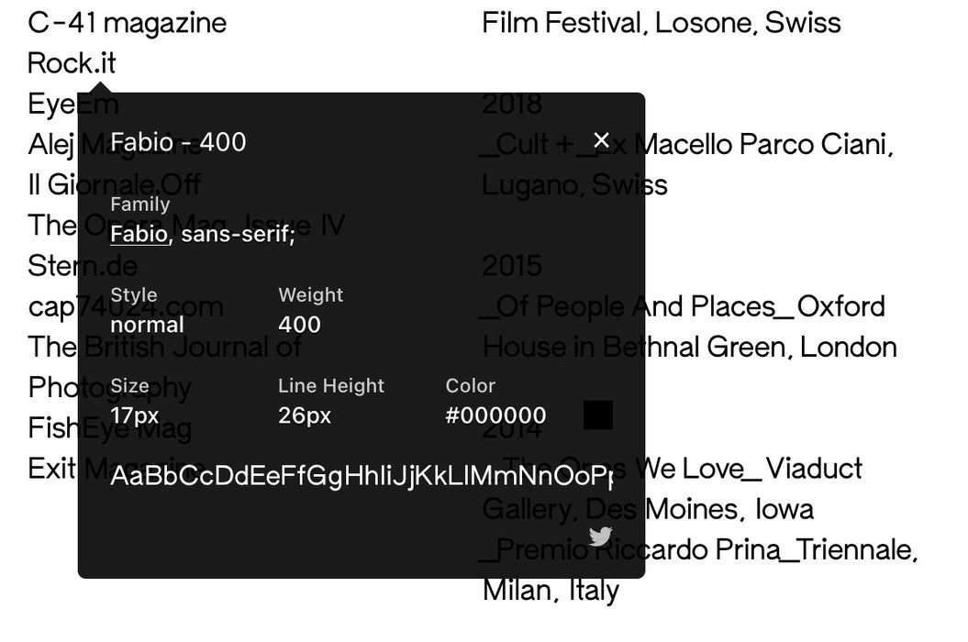This screenshot has height=642, width=968.
Task: Click the We Love_Viaduct text
Action: pyautogui.click(x=748, y=469)
